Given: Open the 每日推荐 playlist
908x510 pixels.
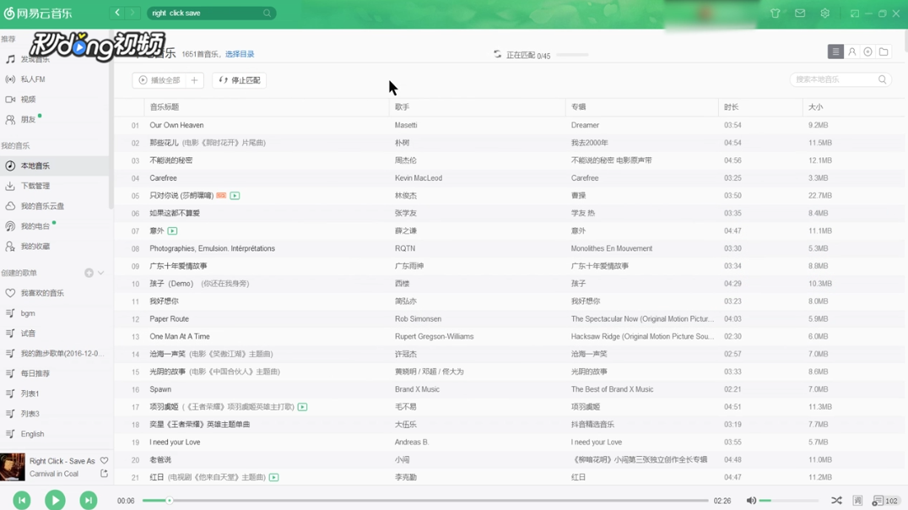Looking at the screenshot, I should pyautogui.click(x=55, y=373).
